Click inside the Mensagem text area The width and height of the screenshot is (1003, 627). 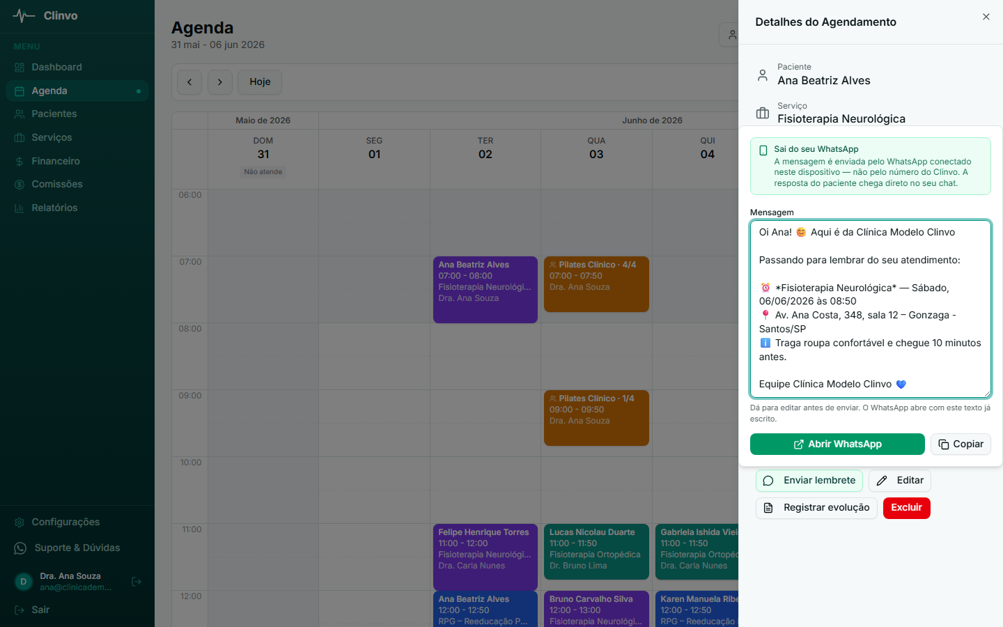[x=871, y=309]
